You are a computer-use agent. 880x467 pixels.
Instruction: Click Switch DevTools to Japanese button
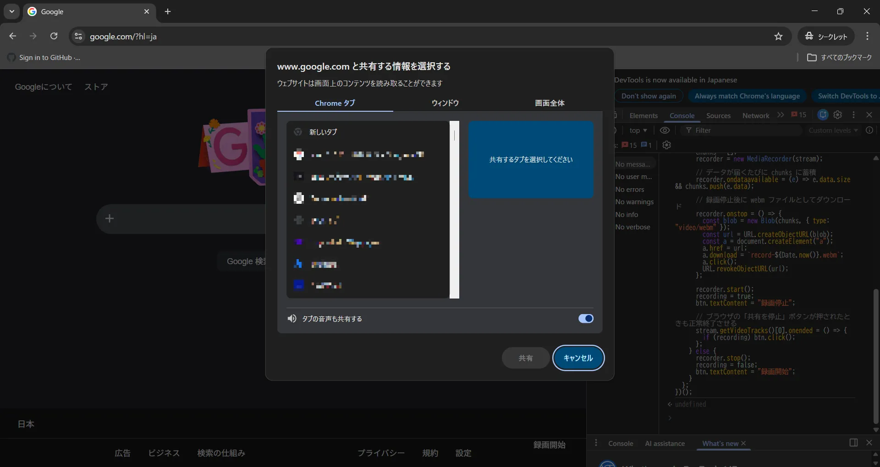847,96
